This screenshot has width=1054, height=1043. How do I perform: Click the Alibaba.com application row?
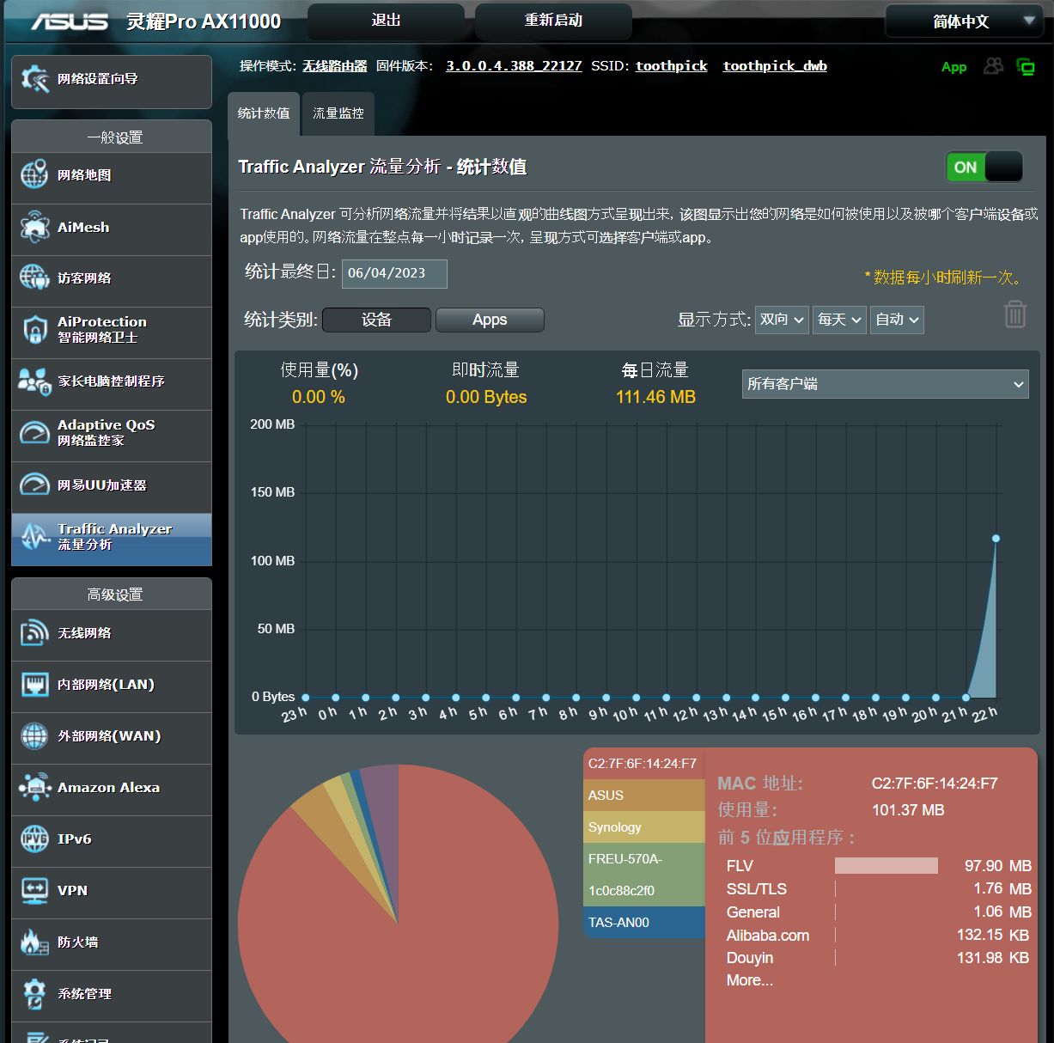878,935
